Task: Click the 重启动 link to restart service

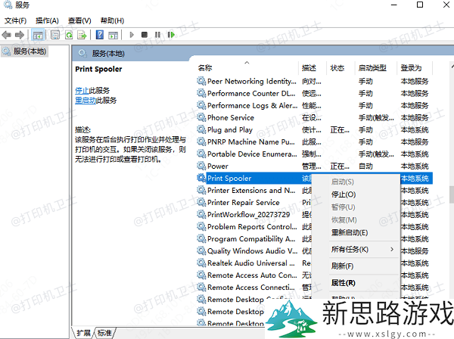Action: 86,101
